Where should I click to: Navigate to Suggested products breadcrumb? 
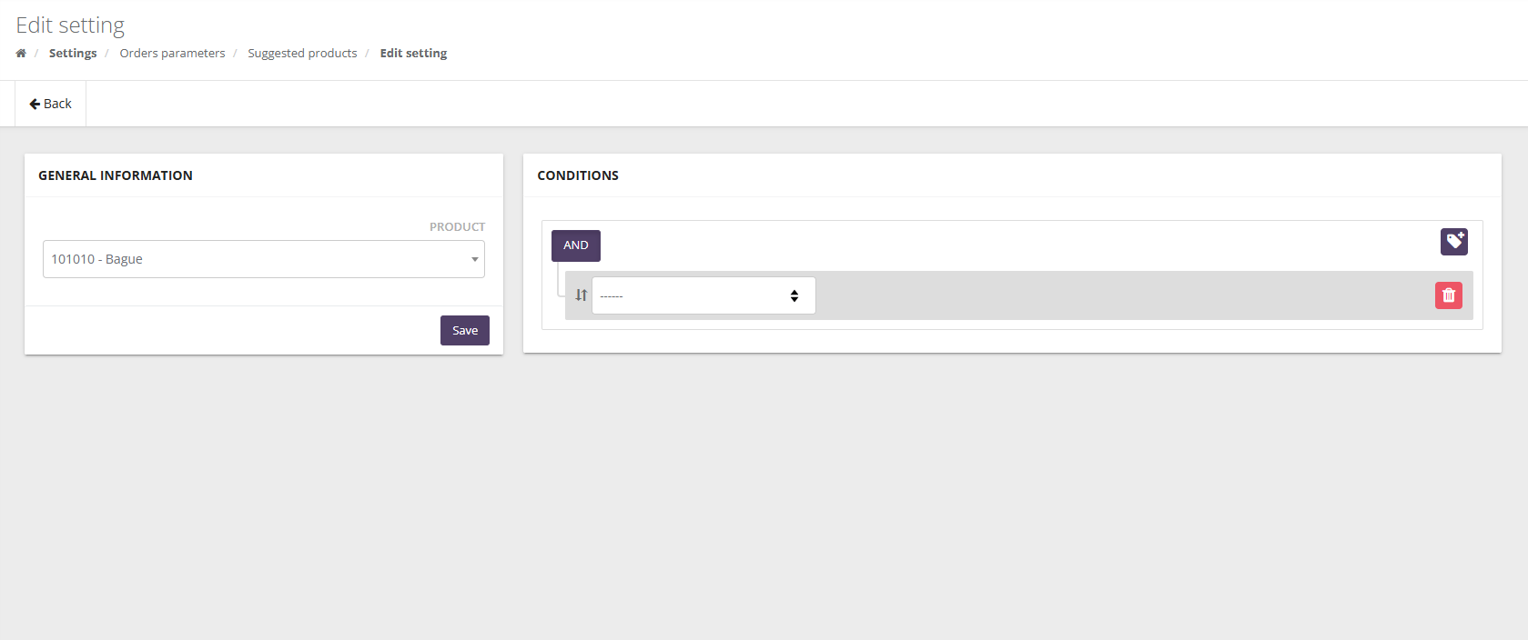click(x=302, y=54)
